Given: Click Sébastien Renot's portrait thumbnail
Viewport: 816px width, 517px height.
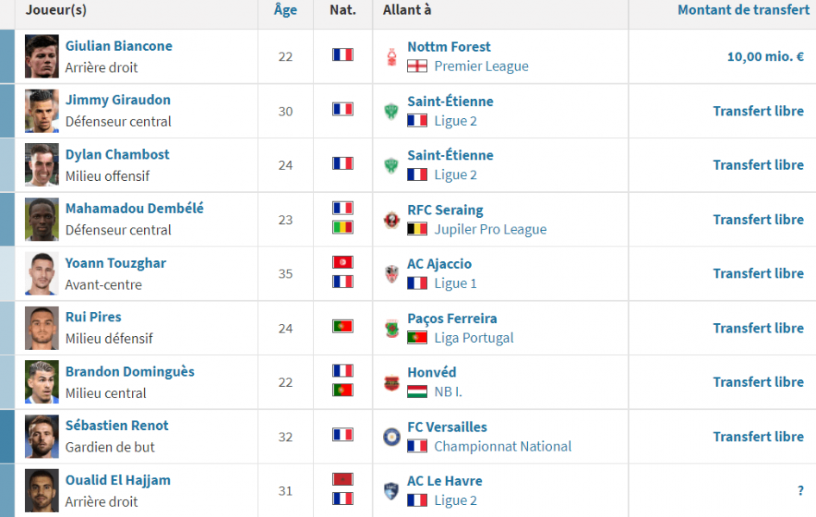Looking at the screenshot, I should pyautogui.click(x=41, y=437).
